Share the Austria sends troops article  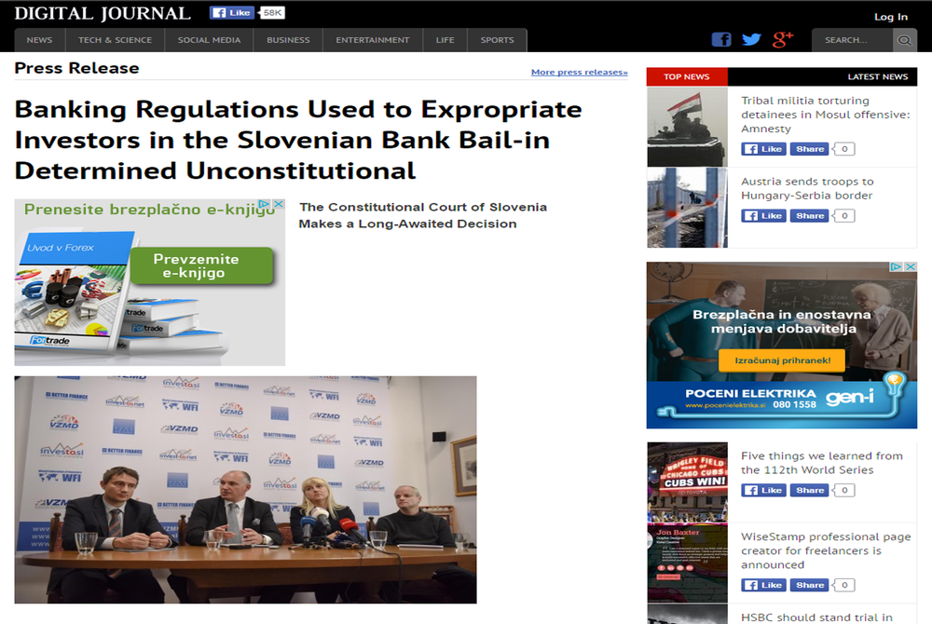coord(809,215)
